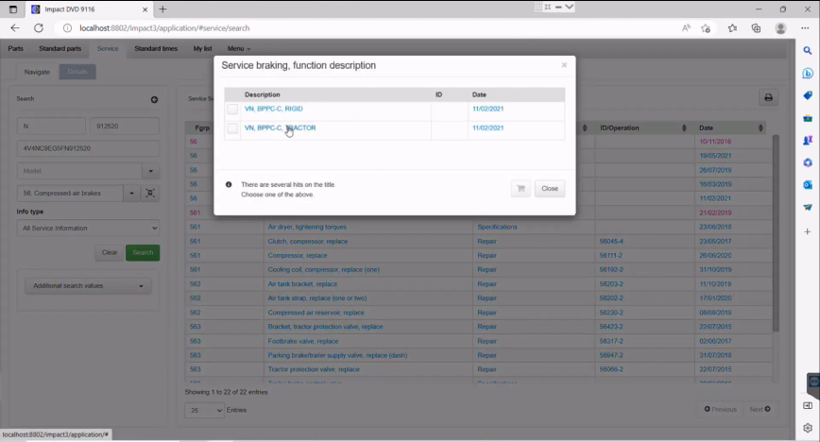Click the print icon above the table

pos(768,98)
